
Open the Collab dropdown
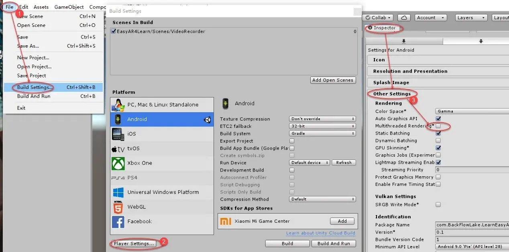click(379, 18)
